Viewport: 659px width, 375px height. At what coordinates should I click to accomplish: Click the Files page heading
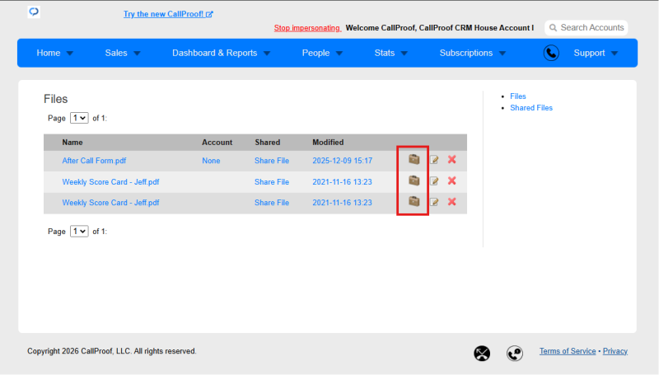[x=55, y=99]
